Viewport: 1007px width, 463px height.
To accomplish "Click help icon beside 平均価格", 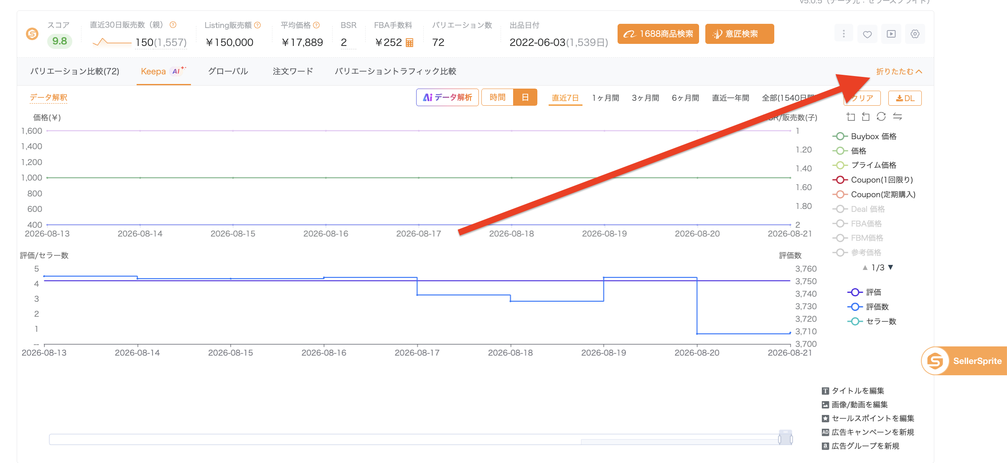I will coord(317,25).
